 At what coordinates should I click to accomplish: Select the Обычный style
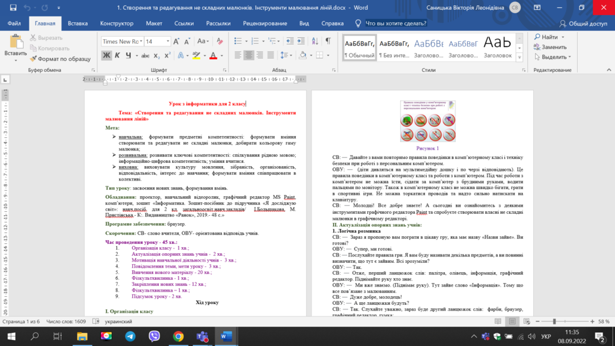coord(359,48)
